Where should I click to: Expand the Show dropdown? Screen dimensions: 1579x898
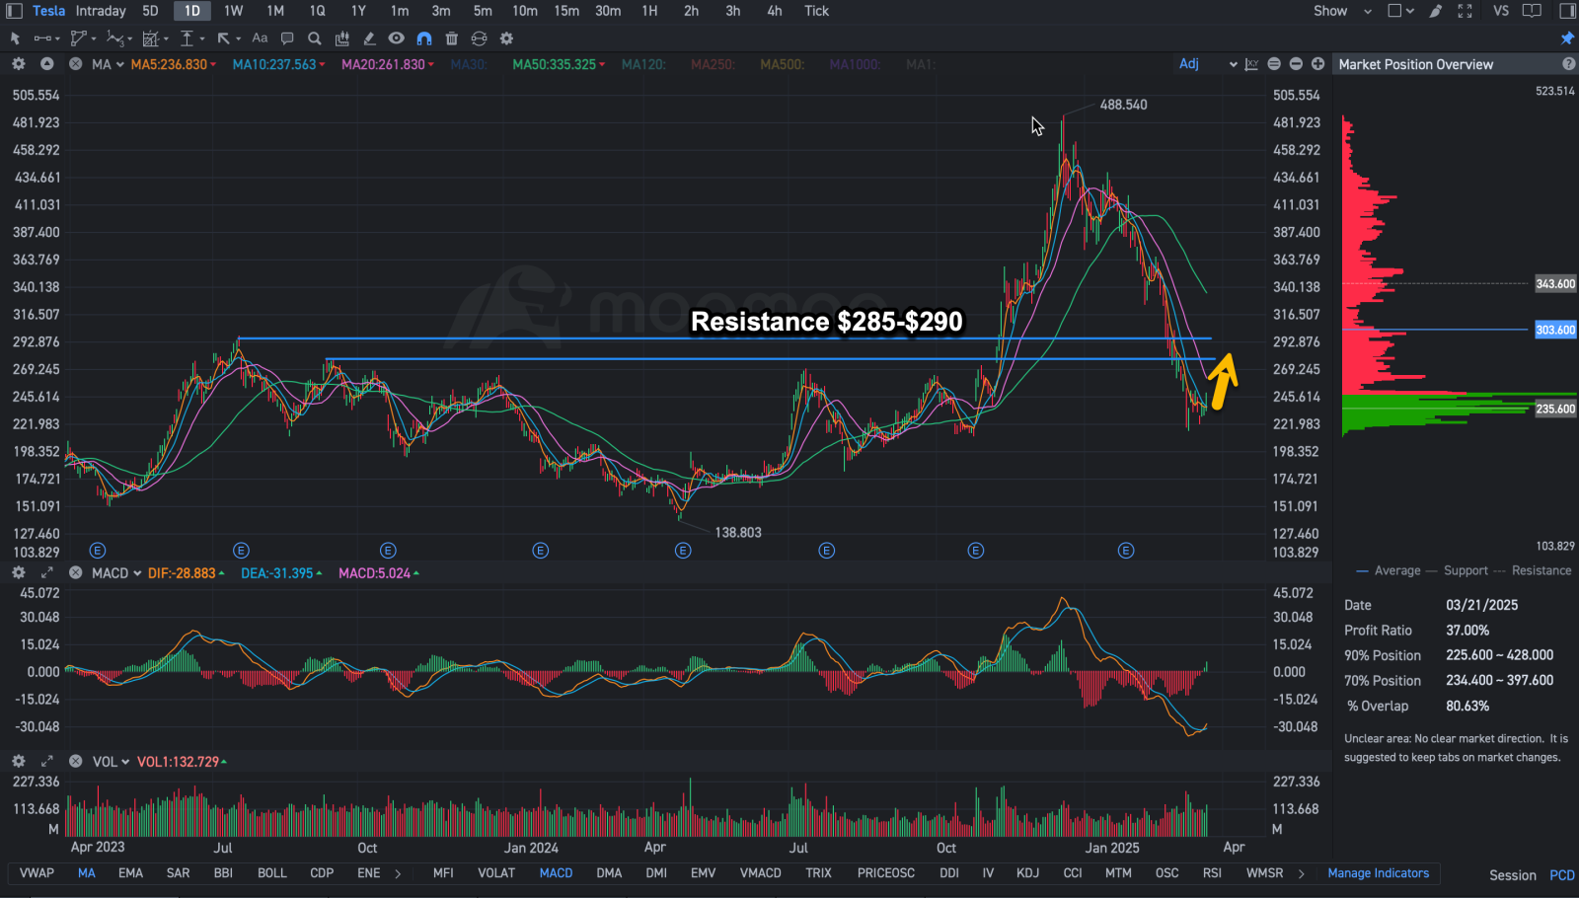coord(1342,11)
